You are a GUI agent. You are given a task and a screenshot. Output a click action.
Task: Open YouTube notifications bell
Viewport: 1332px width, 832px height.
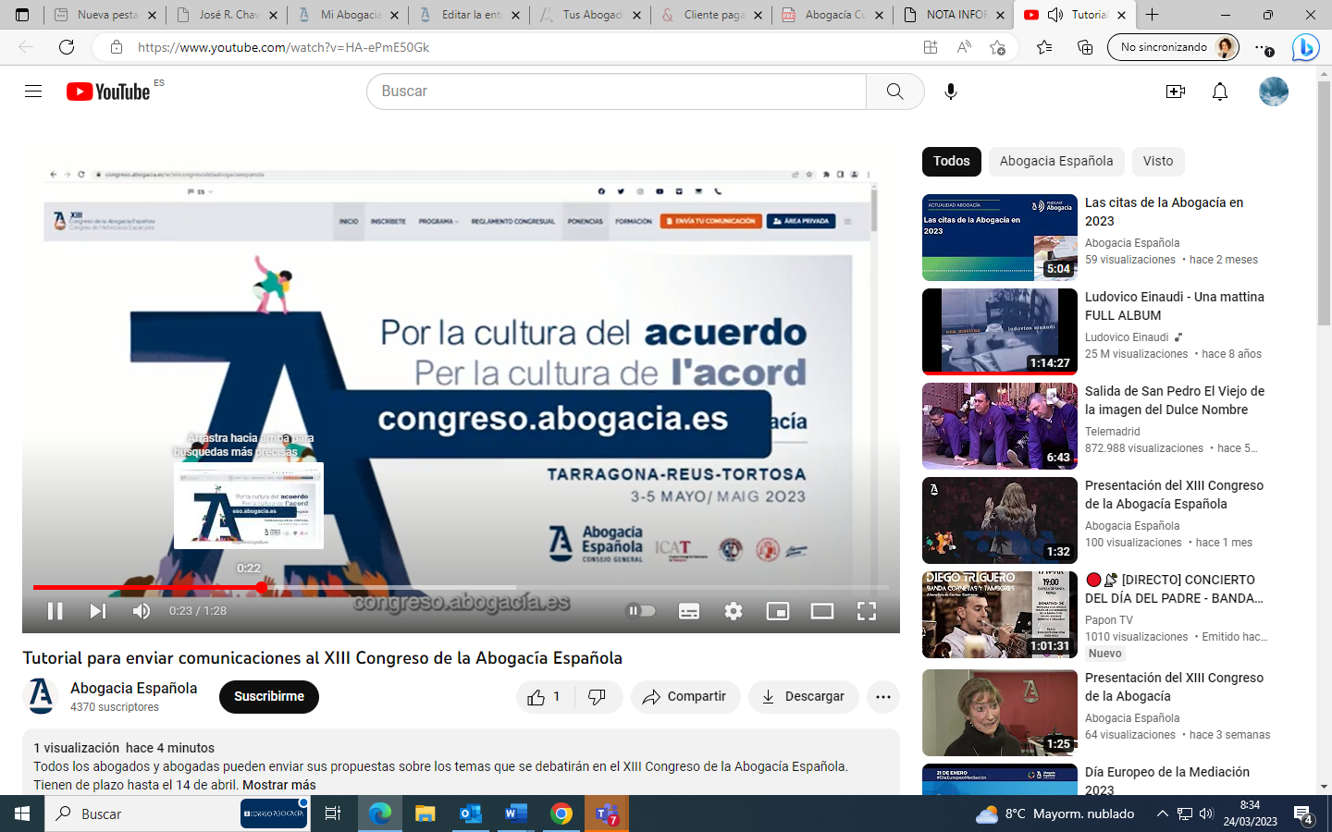coord(1220,92)
